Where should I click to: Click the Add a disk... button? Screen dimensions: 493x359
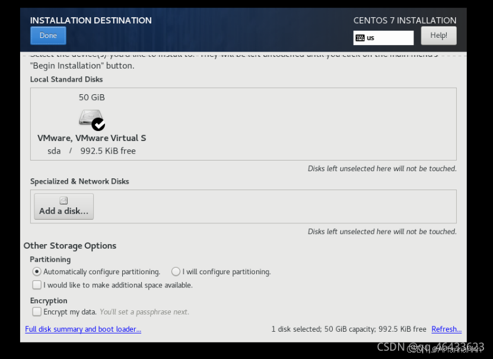(x=64, y=206)
